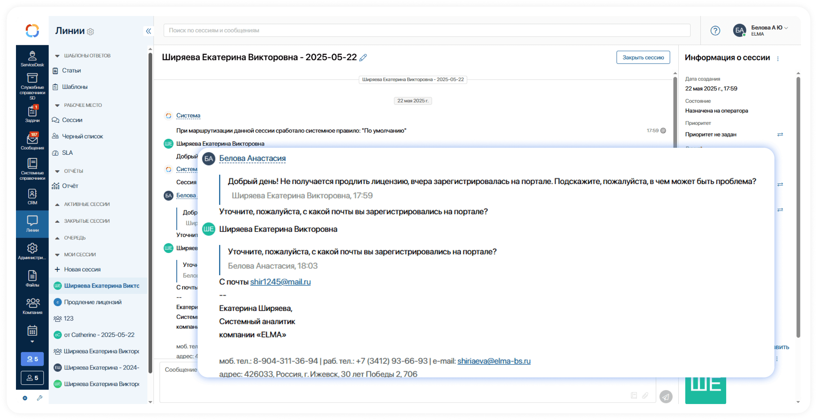Viewport: 817px width, 420px height.
Task: Toggle the priority change arrows
Action: click(x=780, y=134)
